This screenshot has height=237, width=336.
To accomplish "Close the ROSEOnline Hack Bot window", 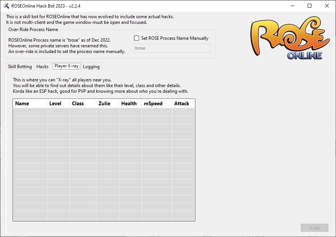I will coord(327,6).
